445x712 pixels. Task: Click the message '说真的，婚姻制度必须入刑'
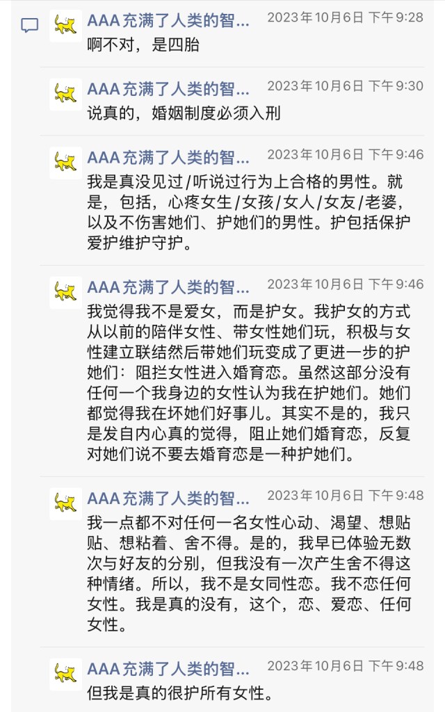pos(184,113)
